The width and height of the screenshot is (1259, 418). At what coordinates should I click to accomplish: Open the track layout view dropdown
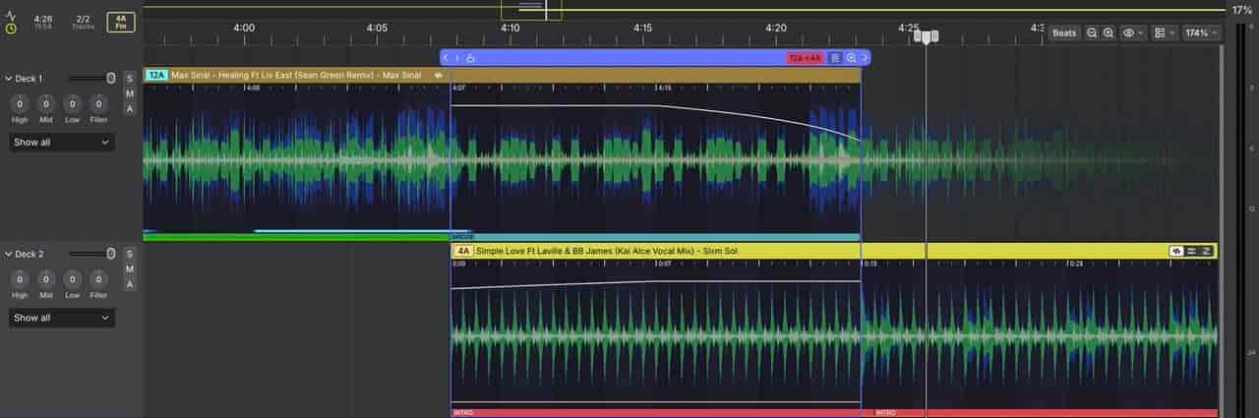[1165, 32]
